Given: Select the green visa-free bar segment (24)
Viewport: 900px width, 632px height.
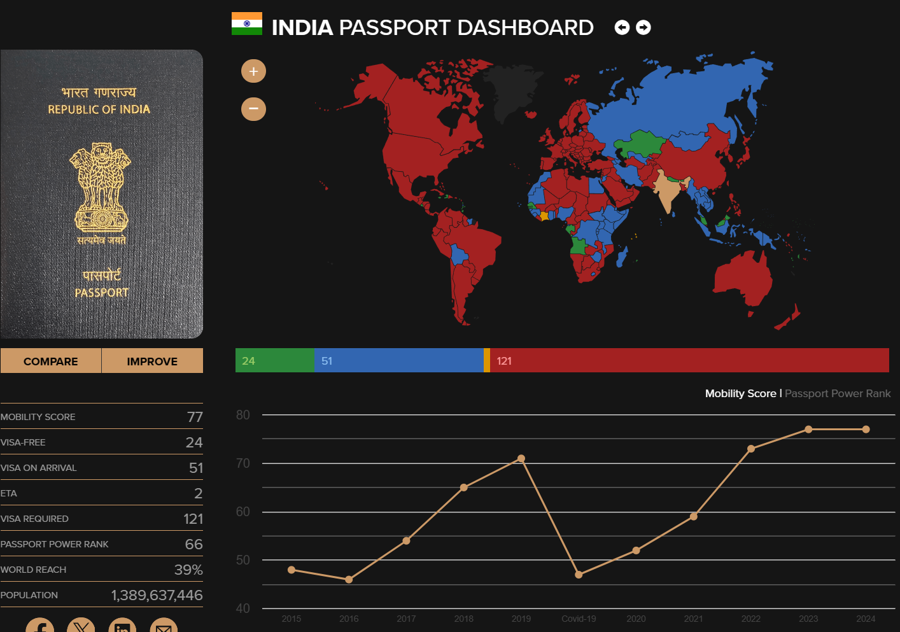Looking at the screenshot, I should click(274, 360).
